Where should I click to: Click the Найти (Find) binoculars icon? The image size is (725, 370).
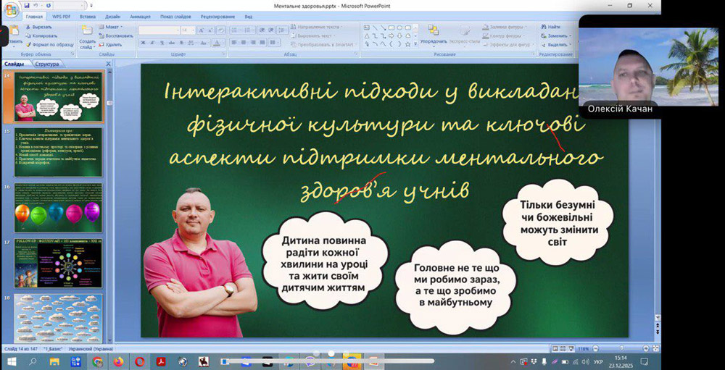(x=543, y=27)
